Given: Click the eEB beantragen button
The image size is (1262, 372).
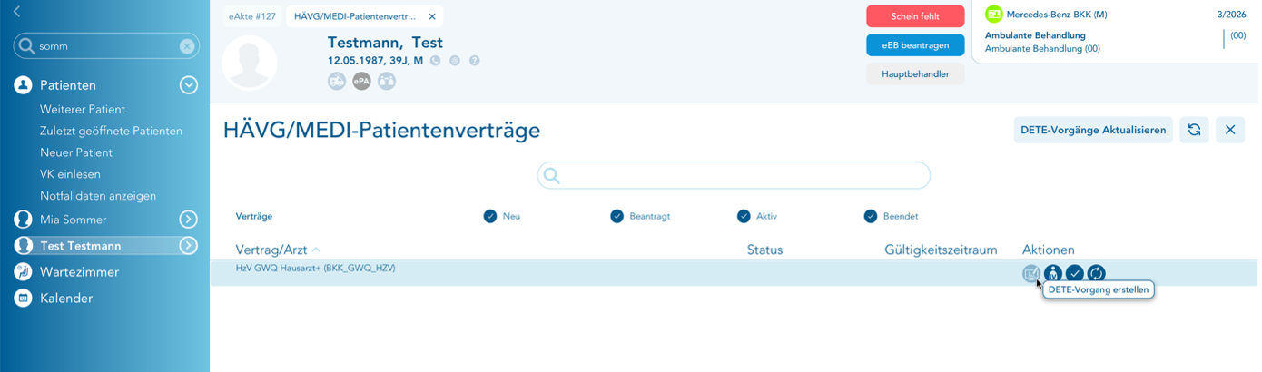Looking at the screenshot, I should [915, 45].
